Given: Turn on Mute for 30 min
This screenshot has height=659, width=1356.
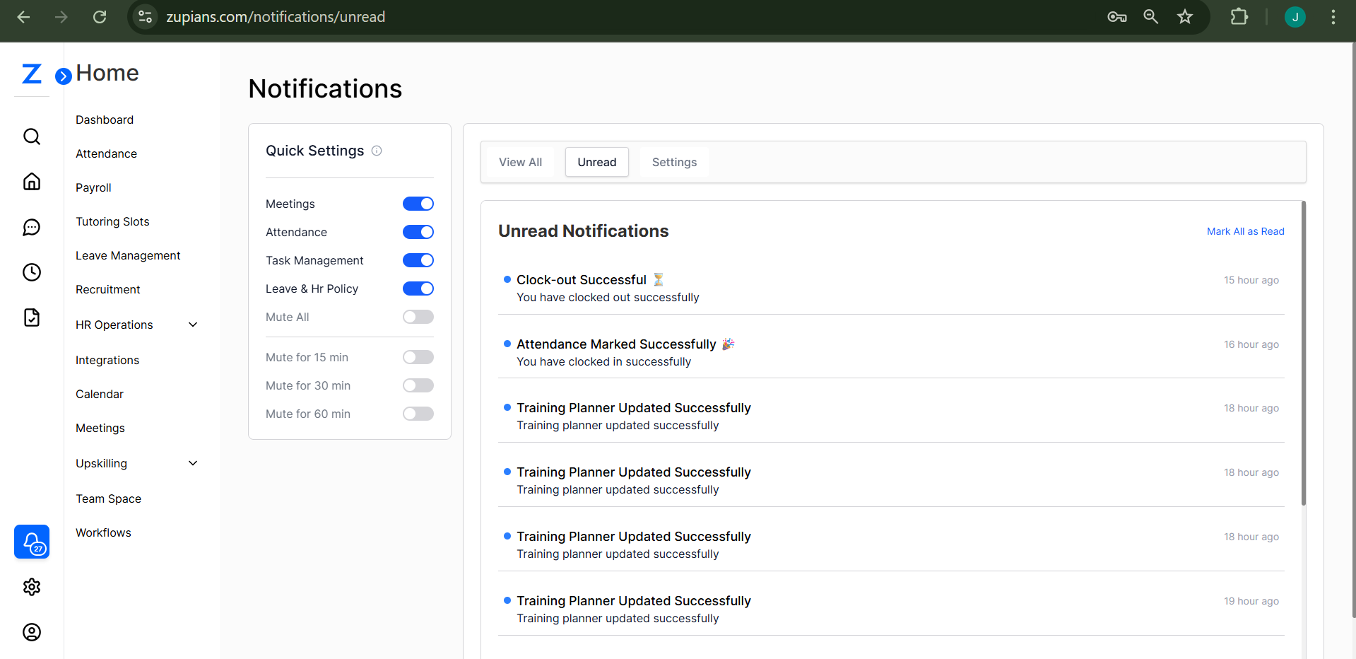Looking at the screenshot, I should pyautogui.click(x=418, y=385).
